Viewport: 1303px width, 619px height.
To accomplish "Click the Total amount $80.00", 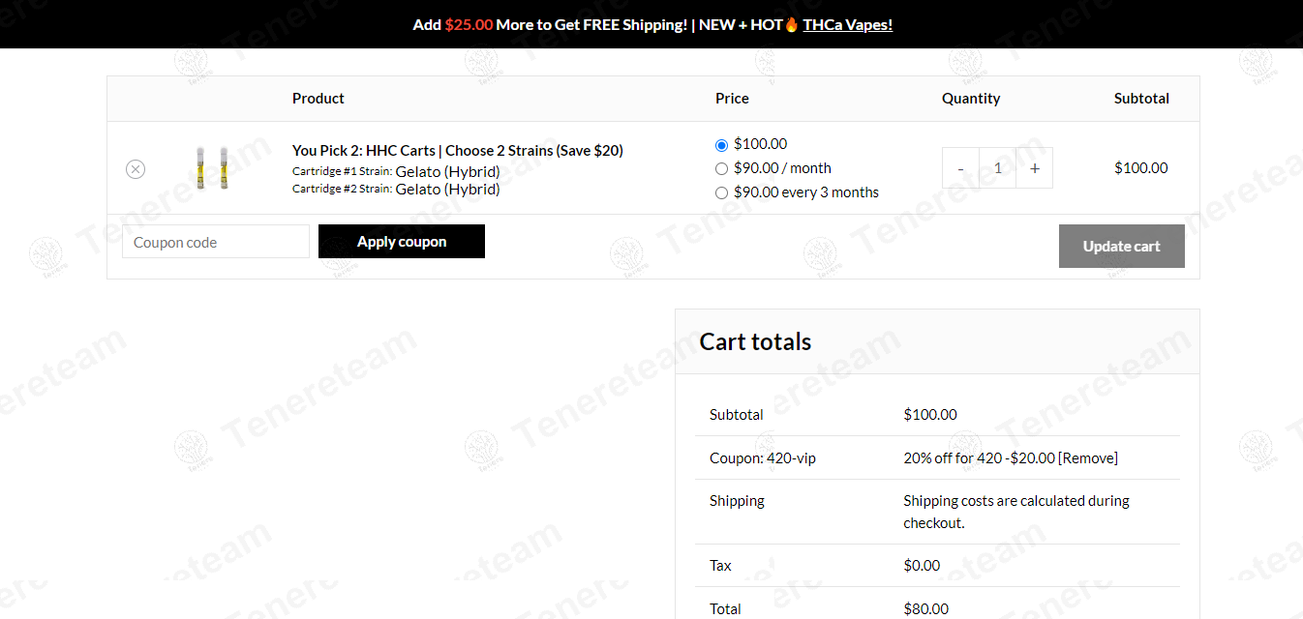I will coord(925,608).
